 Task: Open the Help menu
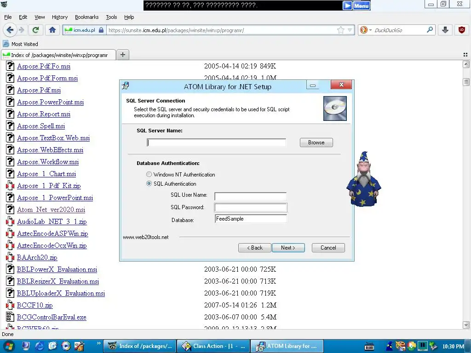click(129, 17)
